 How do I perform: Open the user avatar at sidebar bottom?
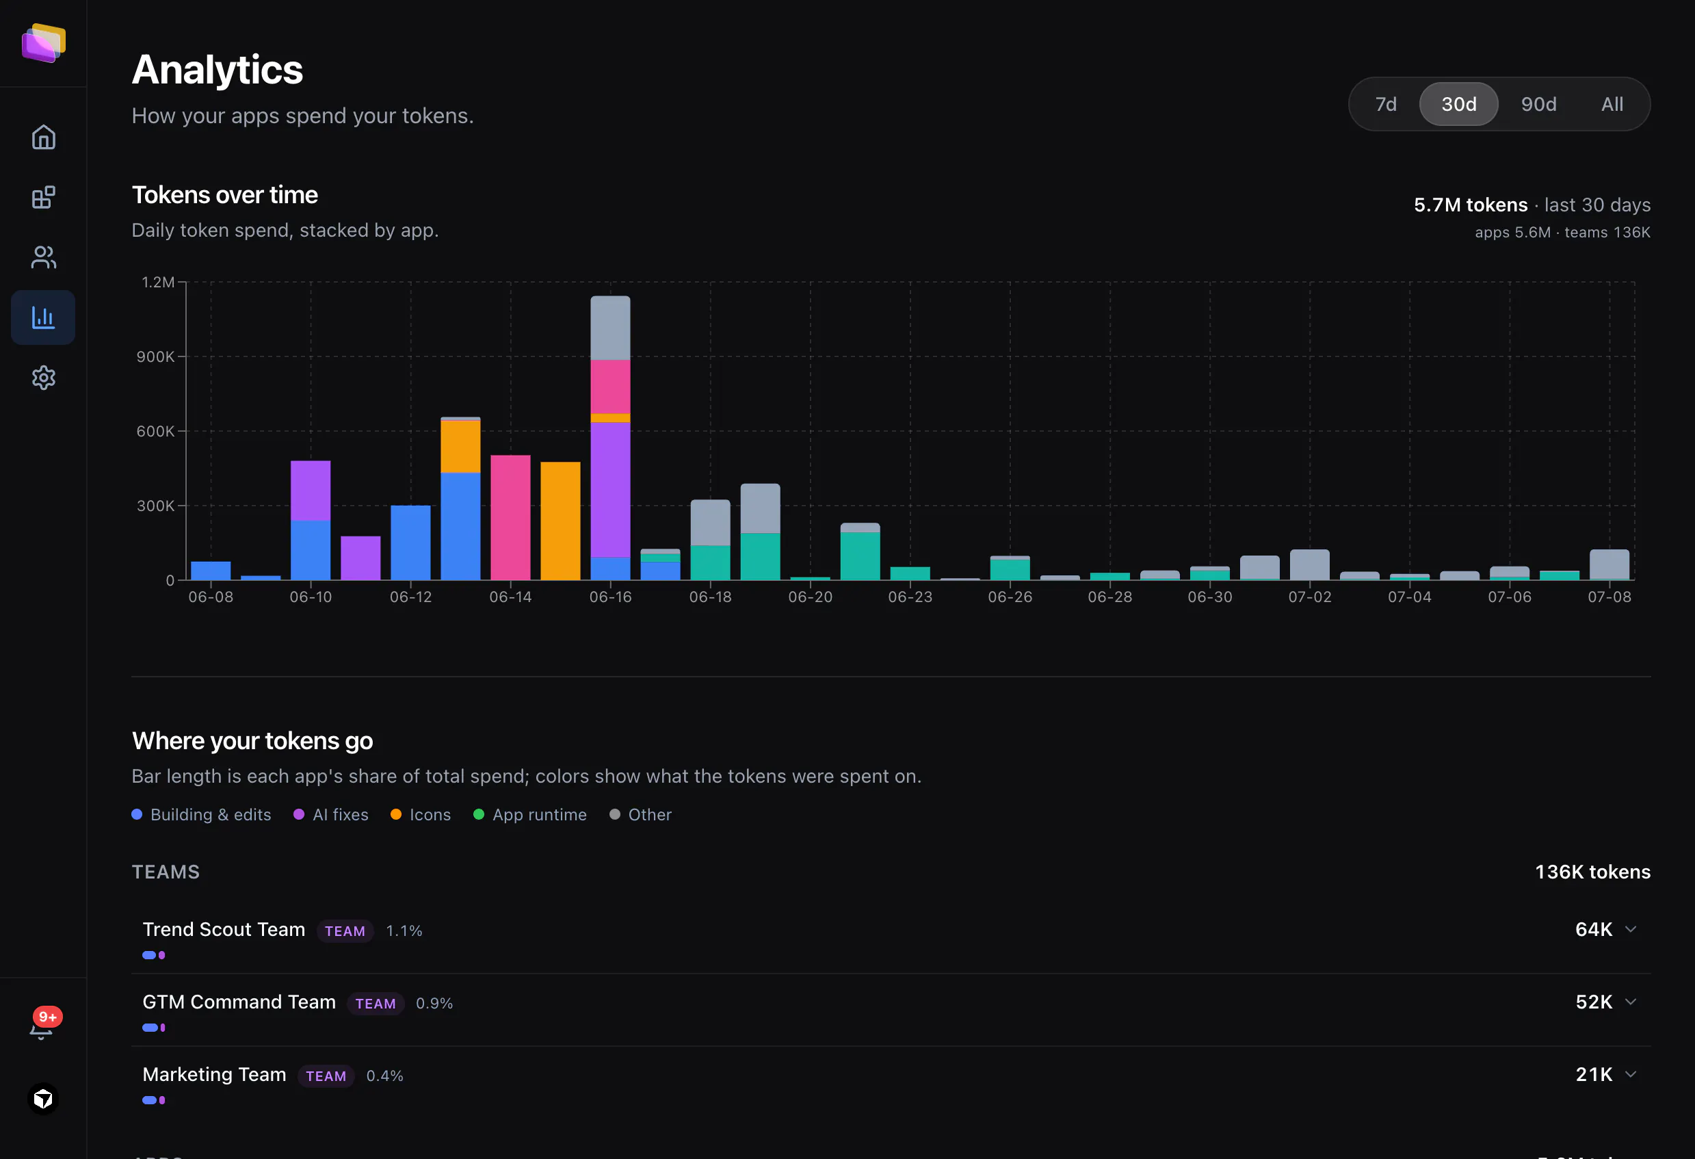coord(43,1099)
